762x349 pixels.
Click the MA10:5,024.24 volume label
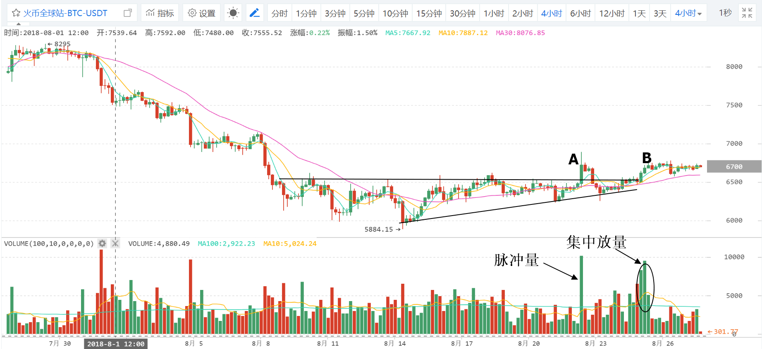pyautogui.click(x=290, y=244)
